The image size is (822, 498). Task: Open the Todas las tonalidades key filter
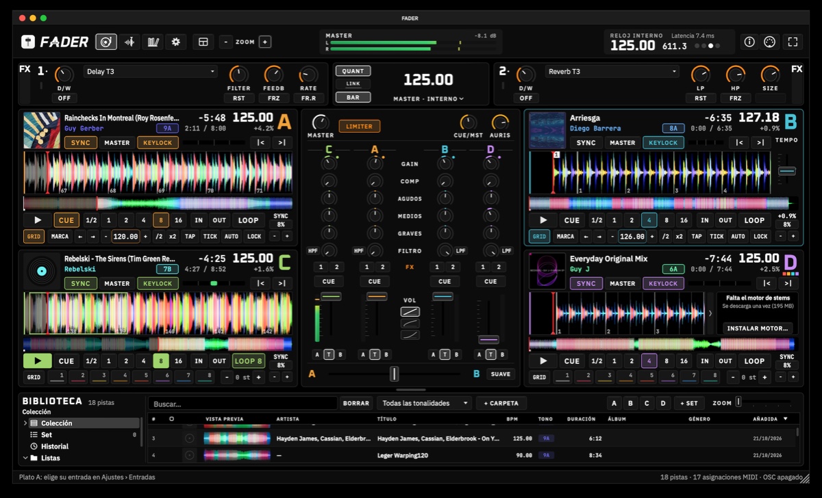click(425, 404)
